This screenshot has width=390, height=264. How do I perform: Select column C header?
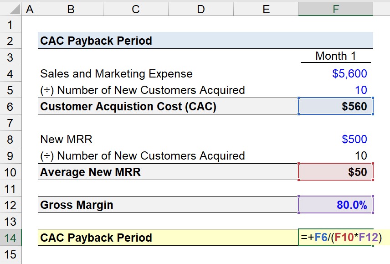click(136, 9)
